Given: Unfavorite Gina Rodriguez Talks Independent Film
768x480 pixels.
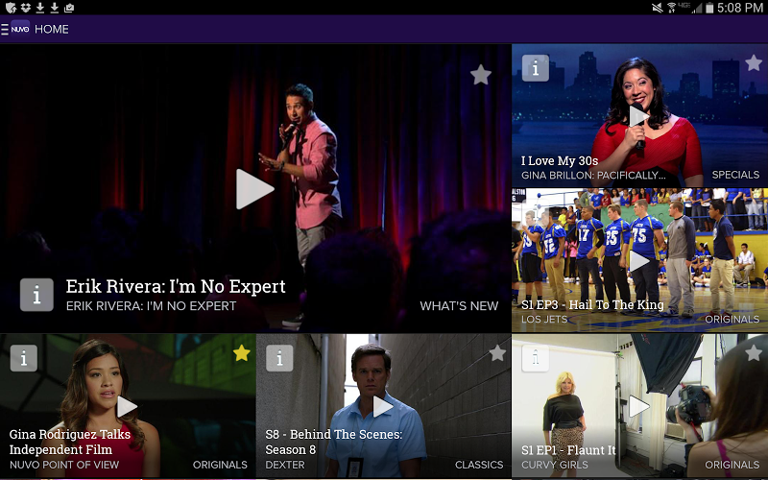Looking at the screenshot, I should click(241, 353).
